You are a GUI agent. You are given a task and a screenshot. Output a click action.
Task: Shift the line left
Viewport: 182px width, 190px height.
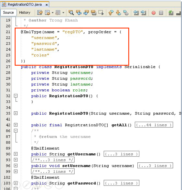tap(136, 13)
